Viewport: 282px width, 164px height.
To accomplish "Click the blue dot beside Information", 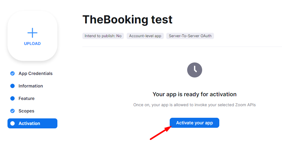I will 12,86.
